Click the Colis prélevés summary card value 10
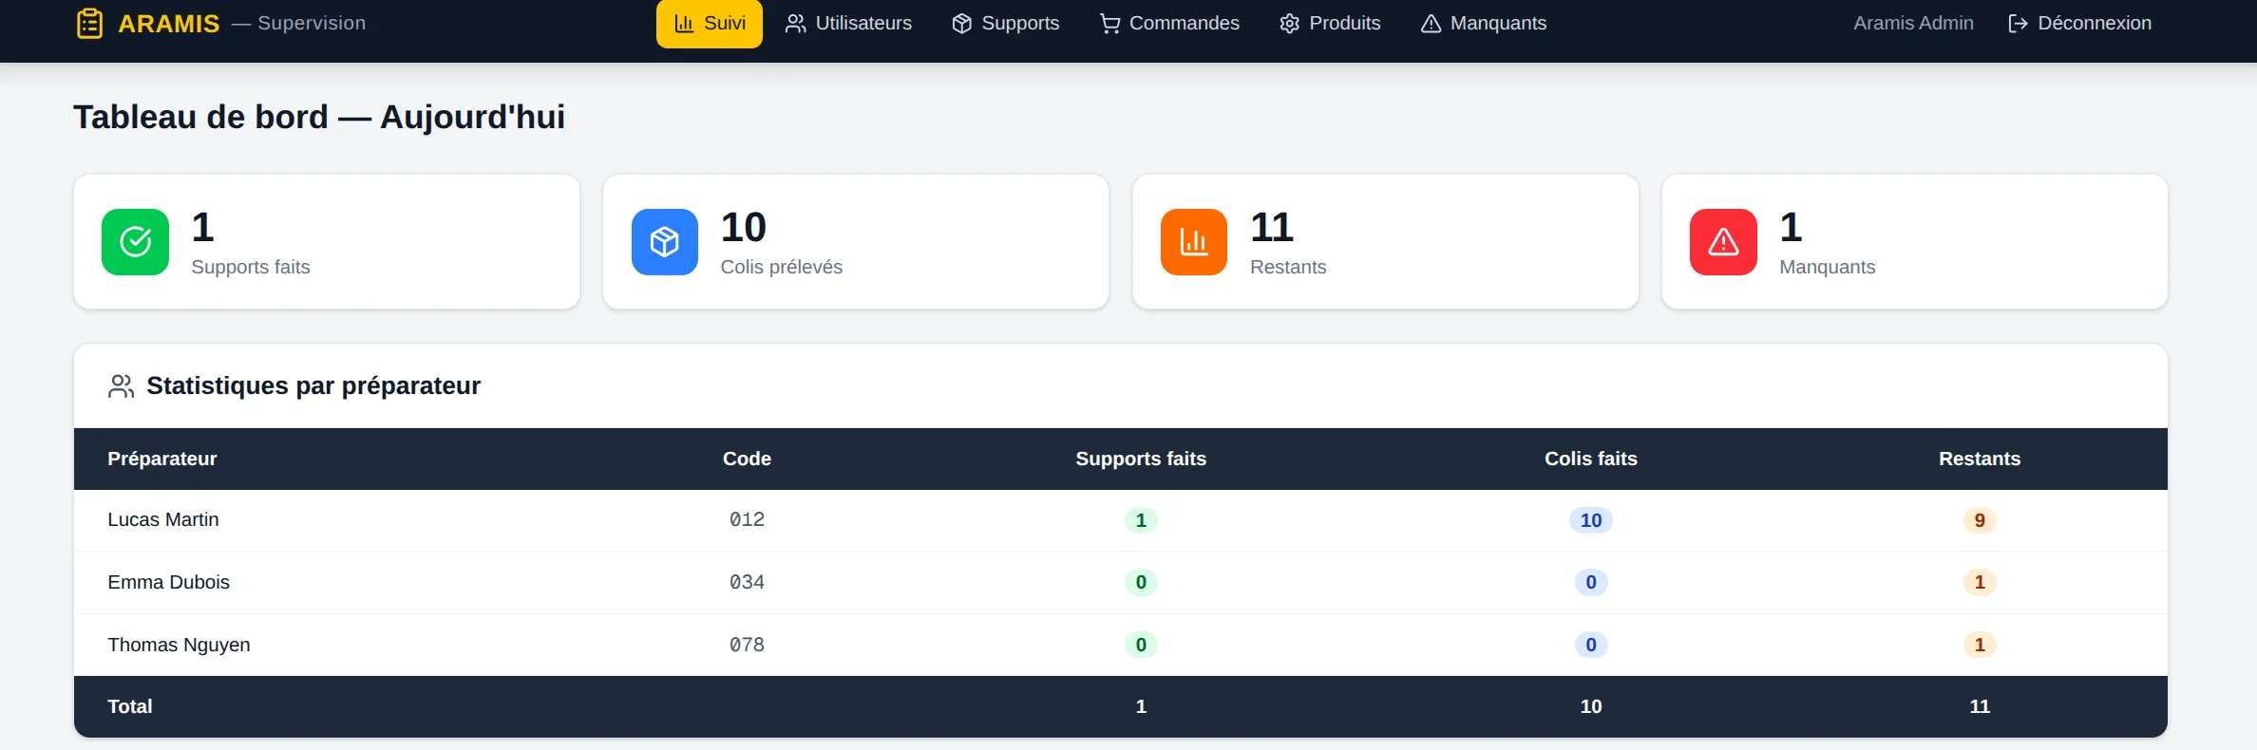The width and height of the screenshot is (2257, 750). tap(743, 227)
